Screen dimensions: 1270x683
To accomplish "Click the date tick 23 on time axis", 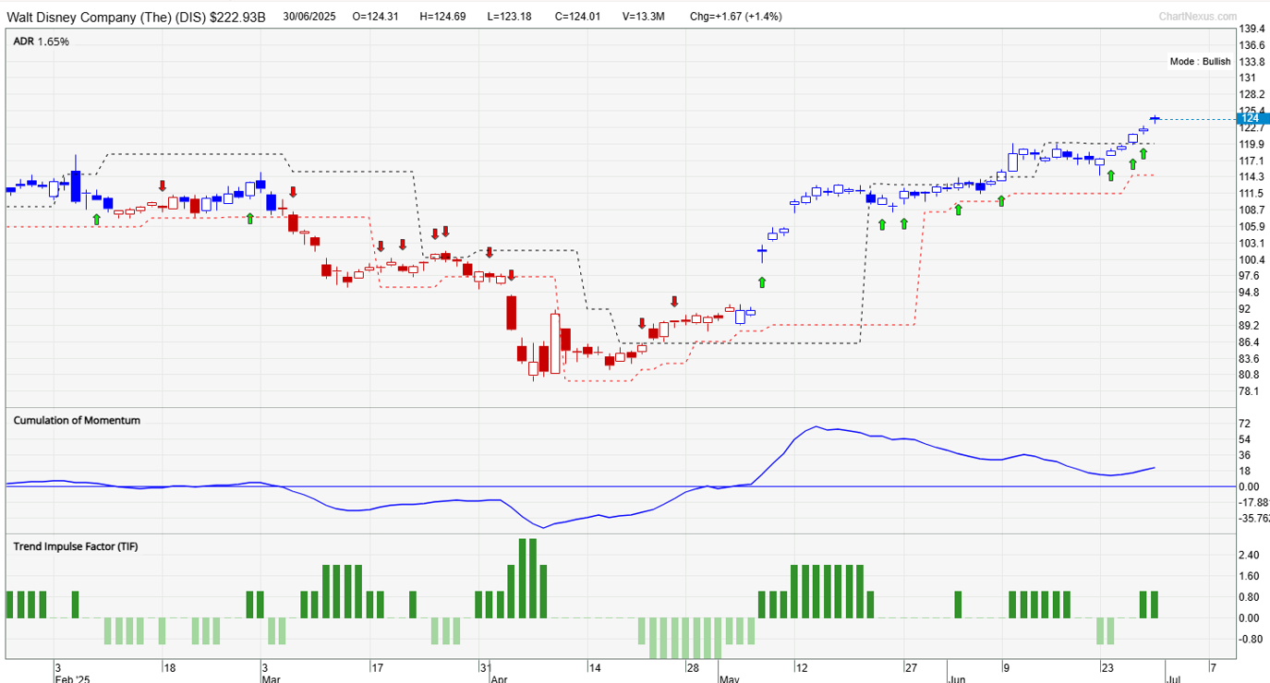I will (x=1106, y=666).
